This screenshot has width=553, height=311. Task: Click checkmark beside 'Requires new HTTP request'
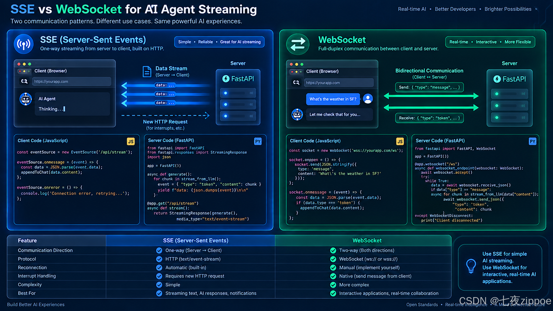coord(159,276)
